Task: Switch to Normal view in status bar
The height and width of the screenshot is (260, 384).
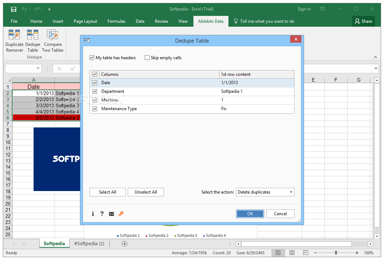Action: pos(278,253)
